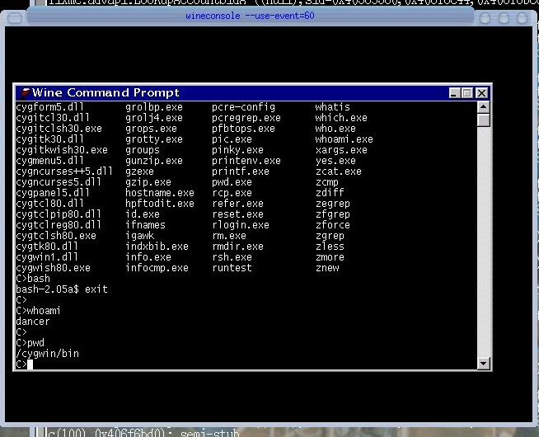Click on zless entry
Viewport: 539px width, 437px height.
(x=330, y=247)
